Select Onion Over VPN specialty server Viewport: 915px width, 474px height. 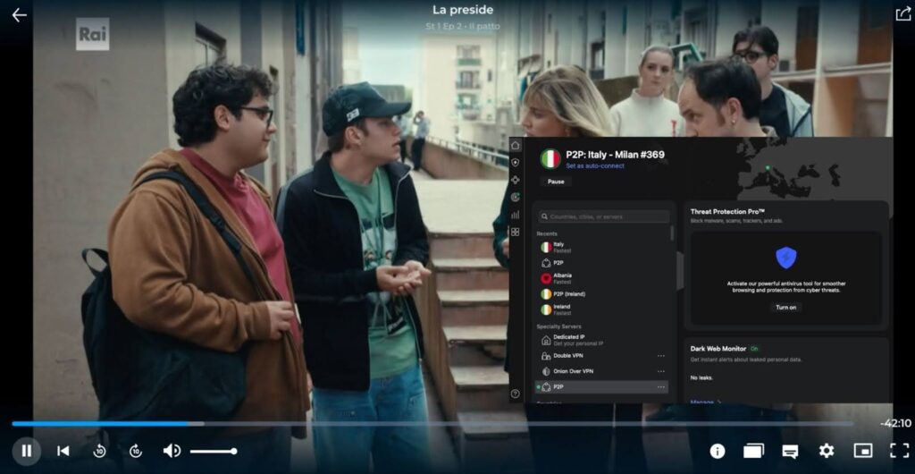click(x=601, y=371)
